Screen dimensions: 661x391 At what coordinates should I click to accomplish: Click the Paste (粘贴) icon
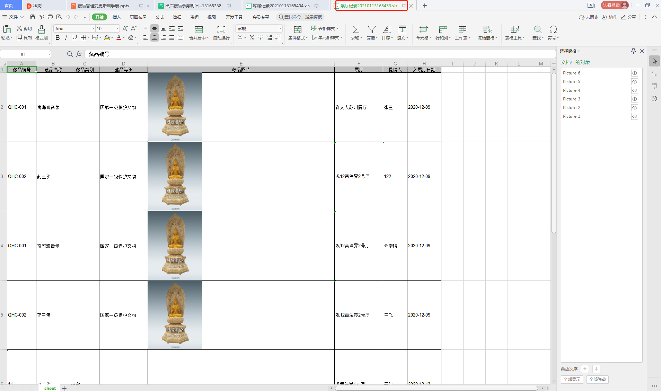tap(7, 29)
